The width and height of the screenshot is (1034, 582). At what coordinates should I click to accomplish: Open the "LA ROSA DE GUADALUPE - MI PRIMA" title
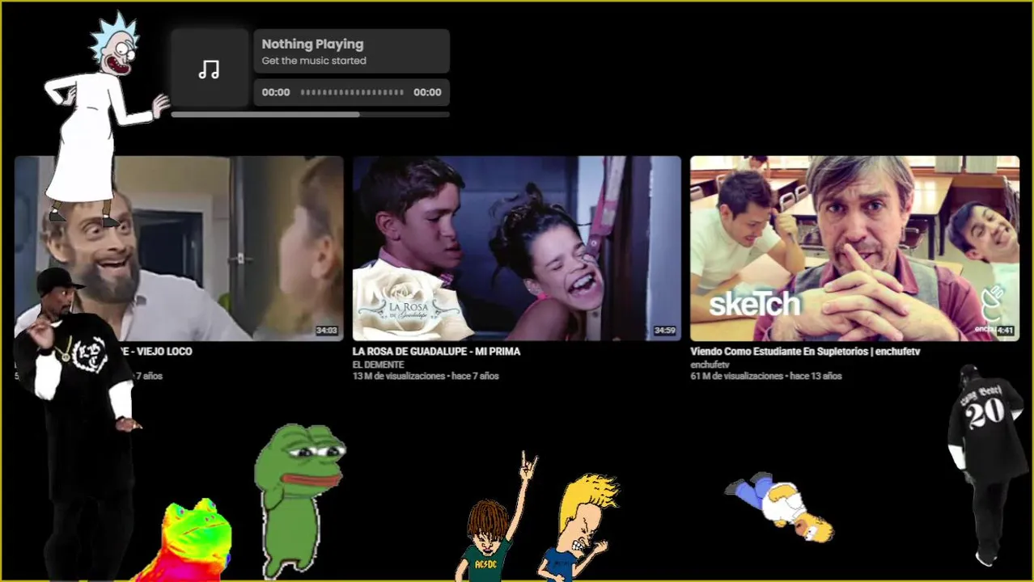pos(436,352)
